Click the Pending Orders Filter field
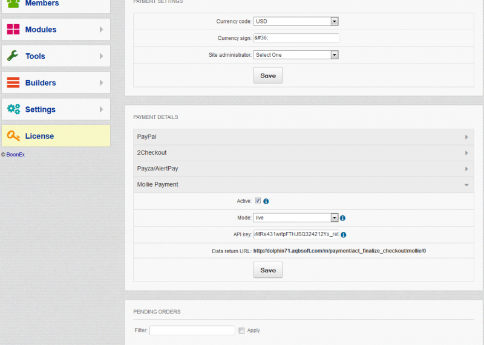The height and width of the screenshot is (345, 484). pos(192,330)
